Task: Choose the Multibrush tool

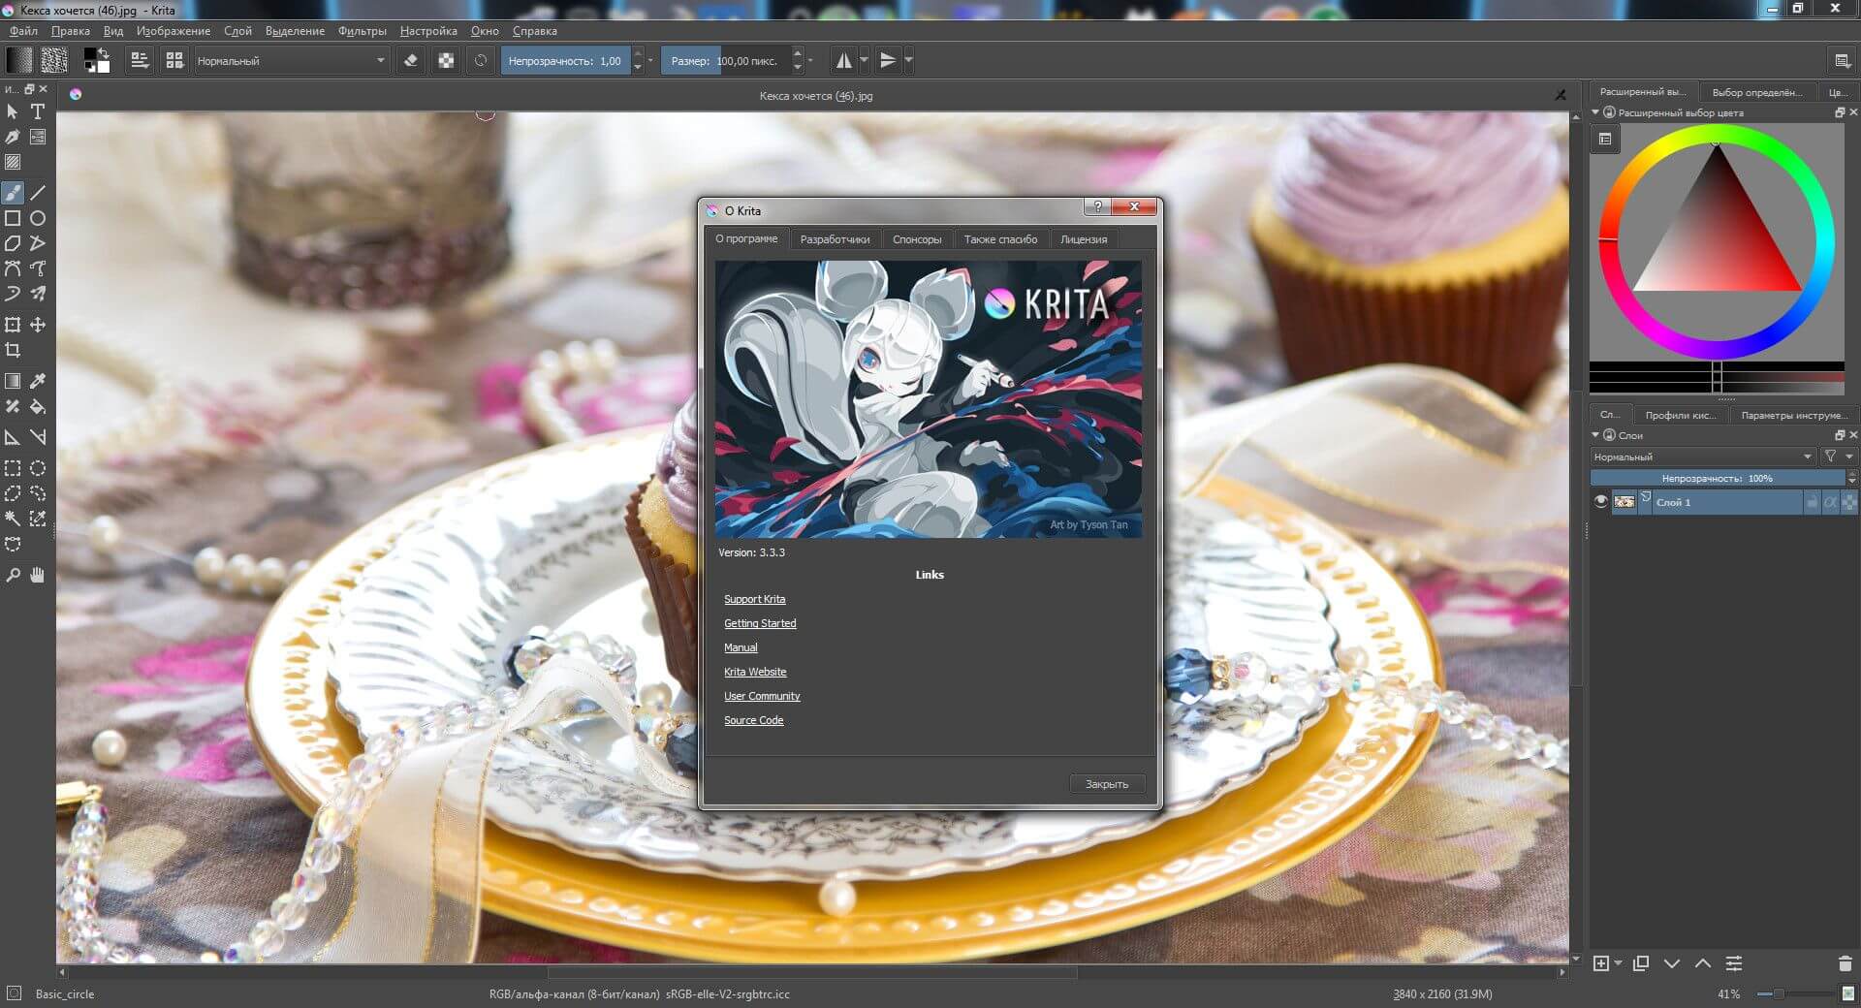Action: pos(38,294)
